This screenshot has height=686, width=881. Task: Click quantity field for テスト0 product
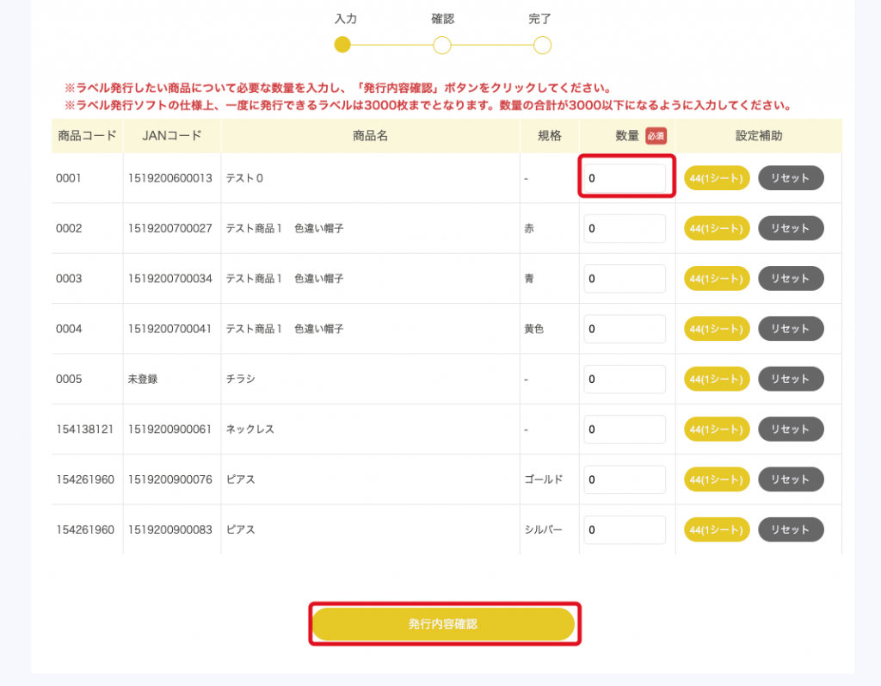pyautogui.click(x=625, y=178)
